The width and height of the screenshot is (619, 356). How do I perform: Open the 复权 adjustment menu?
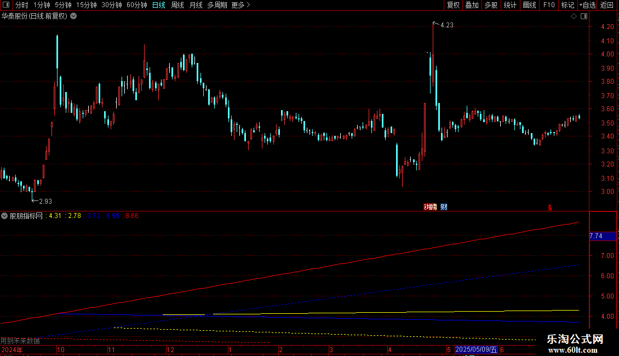coord(453,5)
